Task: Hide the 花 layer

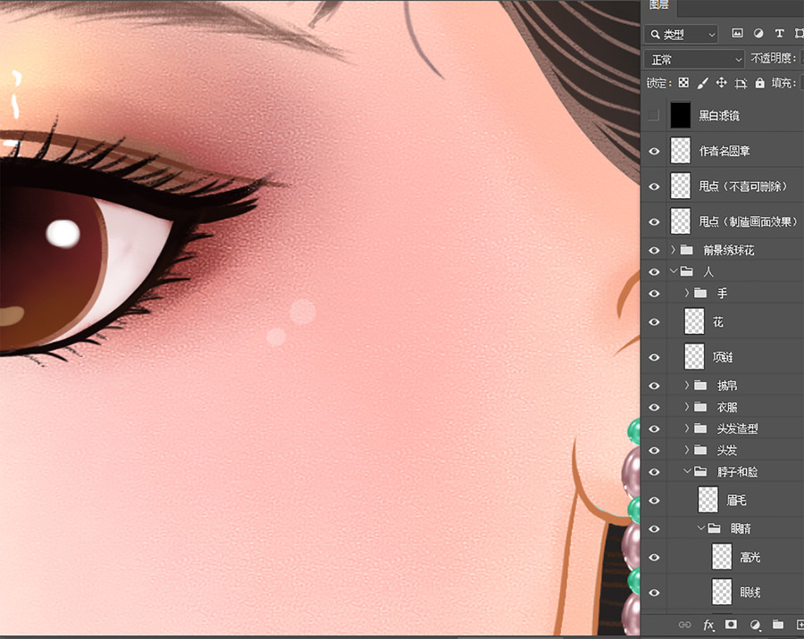Action: coord(654,322)
